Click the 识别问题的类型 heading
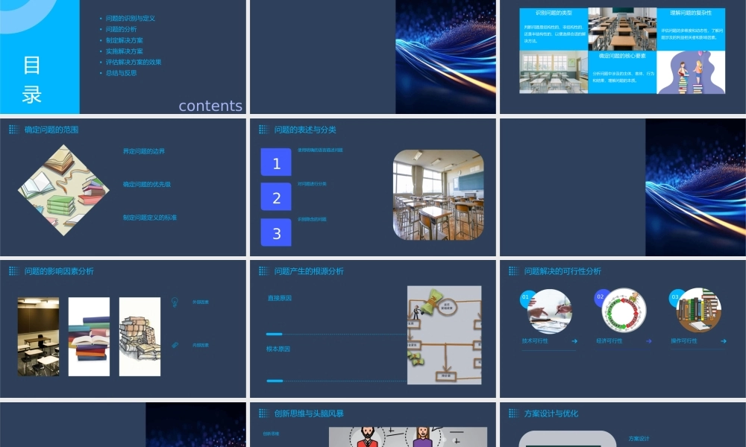Viewport: 746px width, 447px height. tap(554, 13)
